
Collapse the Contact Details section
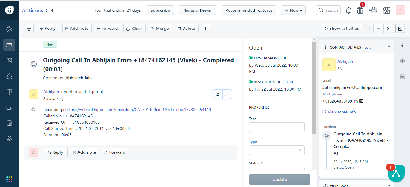click(389, 47)
